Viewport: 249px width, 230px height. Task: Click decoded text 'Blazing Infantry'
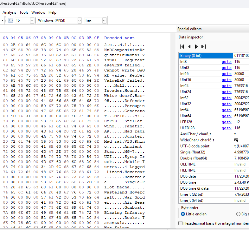pos(124,213)
